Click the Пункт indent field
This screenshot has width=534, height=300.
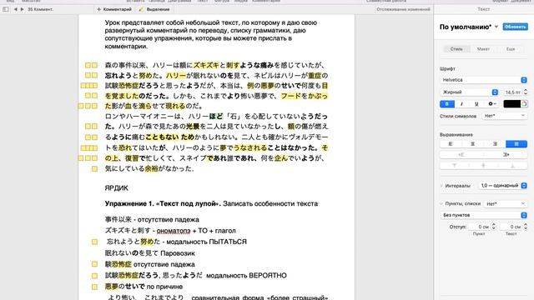coord(479,227)
